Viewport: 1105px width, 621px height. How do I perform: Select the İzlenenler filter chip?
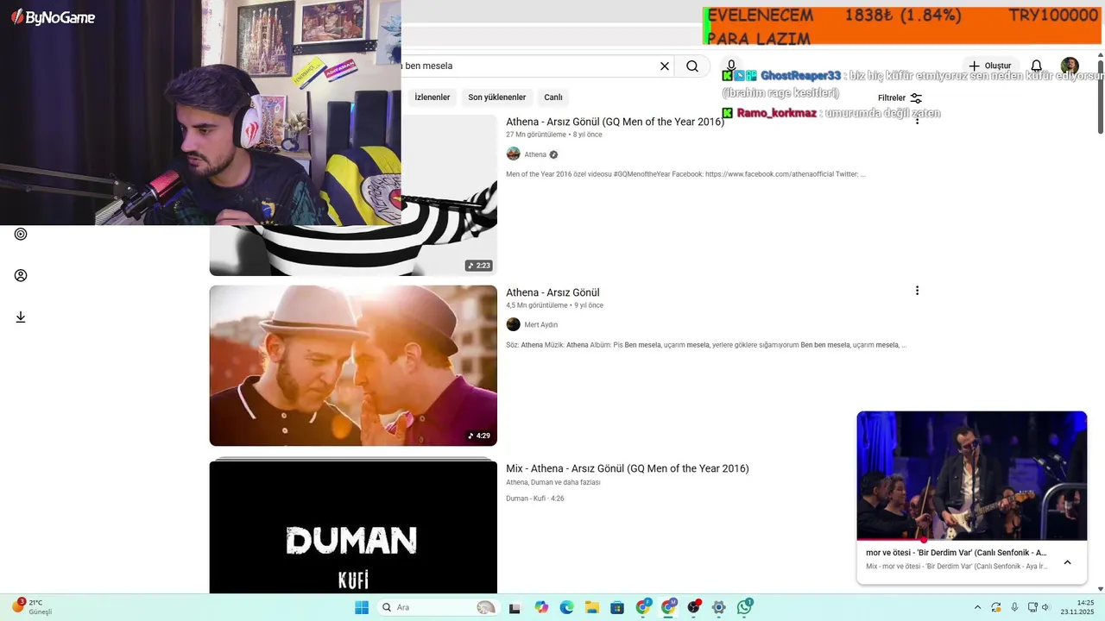(x=433, y=97)
